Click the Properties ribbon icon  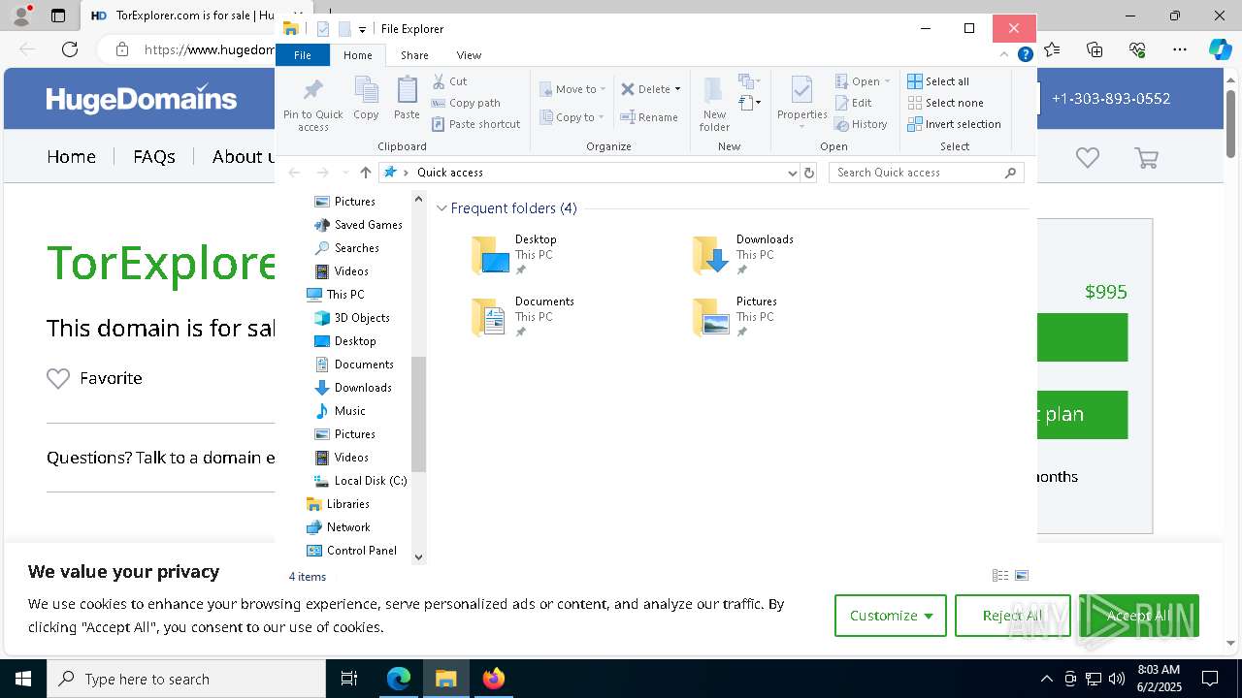click(801, 100)
